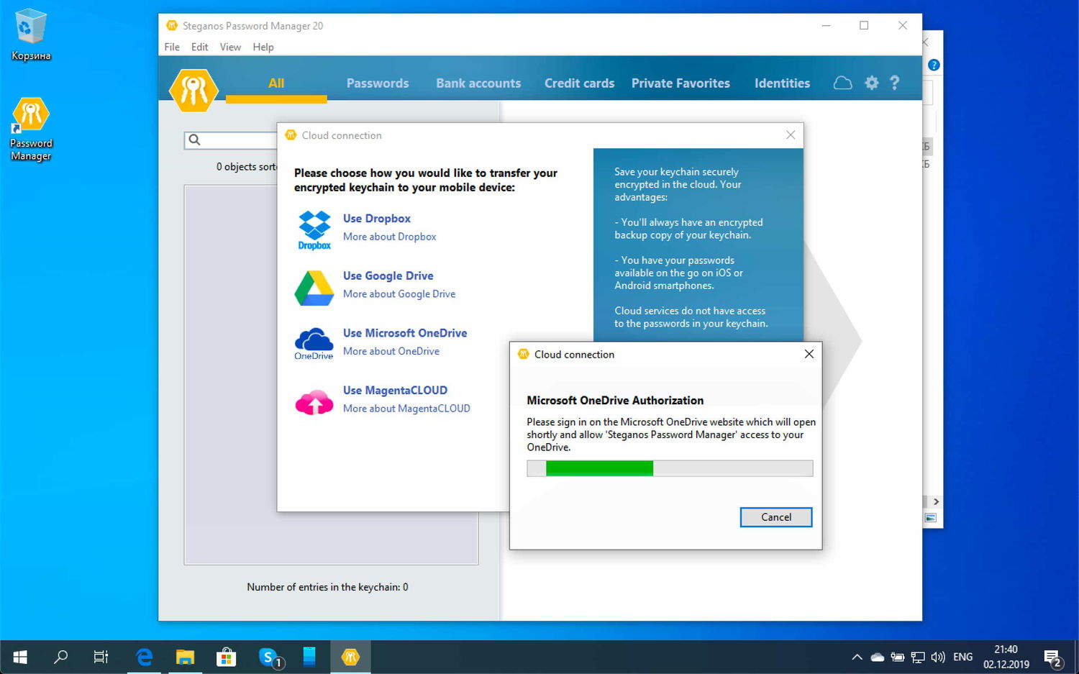Click the authorization progress bar

pyautogui.click(x=670, y=468)
